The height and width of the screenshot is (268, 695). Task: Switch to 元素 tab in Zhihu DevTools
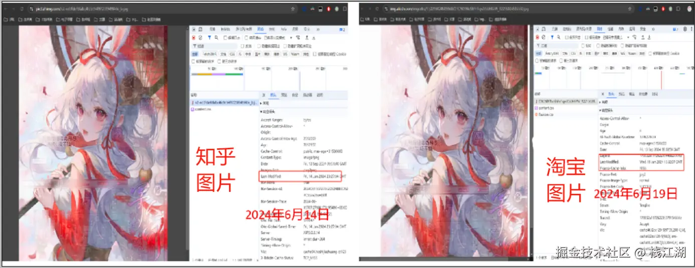click(x=212, y=29)
